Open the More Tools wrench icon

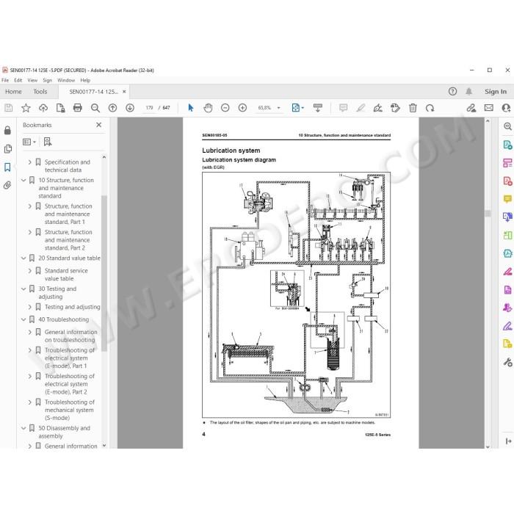507,363
